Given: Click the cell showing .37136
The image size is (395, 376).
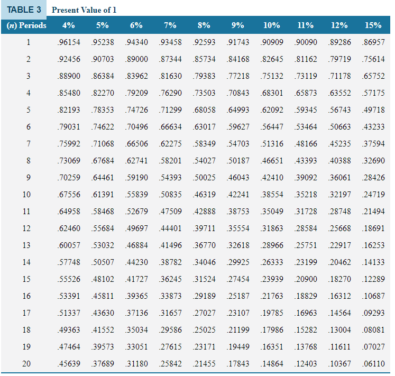Looking at the screenshot, I should pyautogui.click(x=136, y=313).
